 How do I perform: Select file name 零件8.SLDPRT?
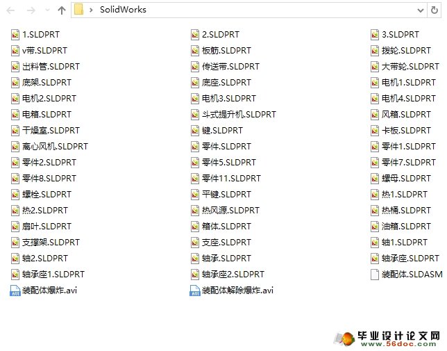49,179
